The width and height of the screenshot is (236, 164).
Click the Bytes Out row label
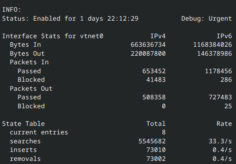[x=27, y=54]
